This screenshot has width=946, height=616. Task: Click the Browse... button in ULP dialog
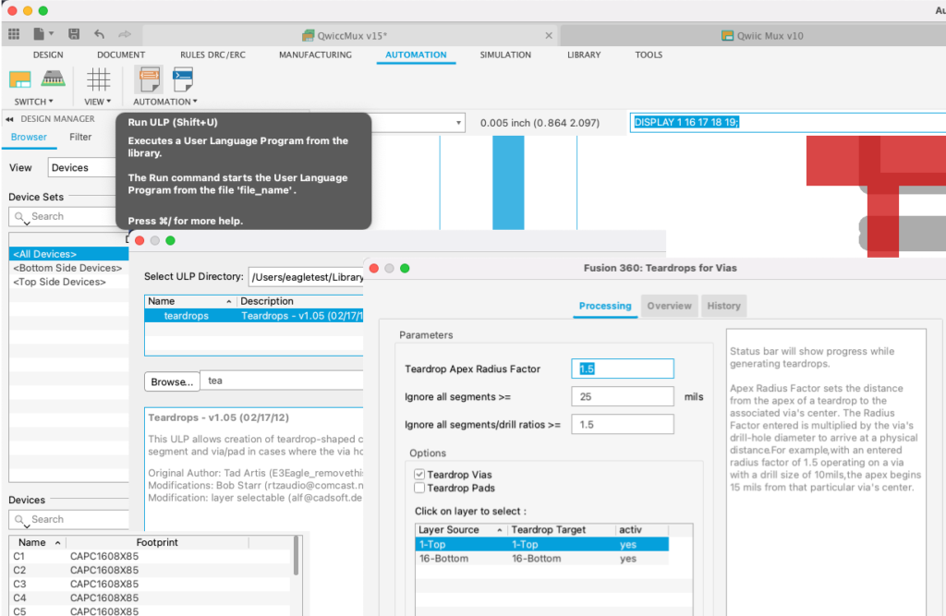[172, 382]
